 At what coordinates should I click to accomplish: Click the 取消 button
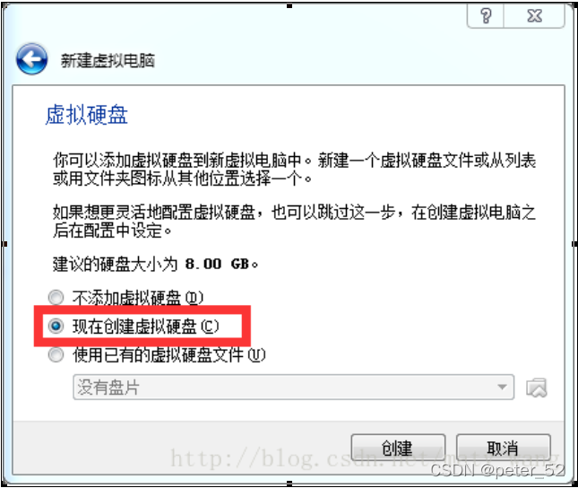pyautogui.click(x=503, y=448)
